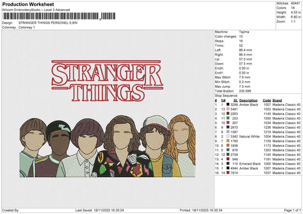This screenshot has width=303, height=214.
Task: Click the Machine value Tajima
Action: 244,32
